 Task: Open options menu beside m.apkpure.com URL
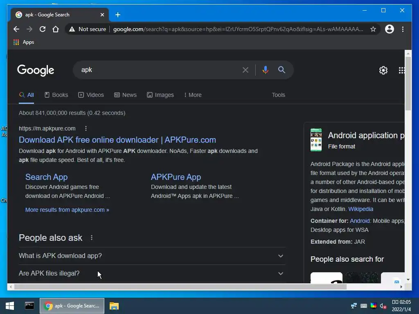tap(86, 128)
